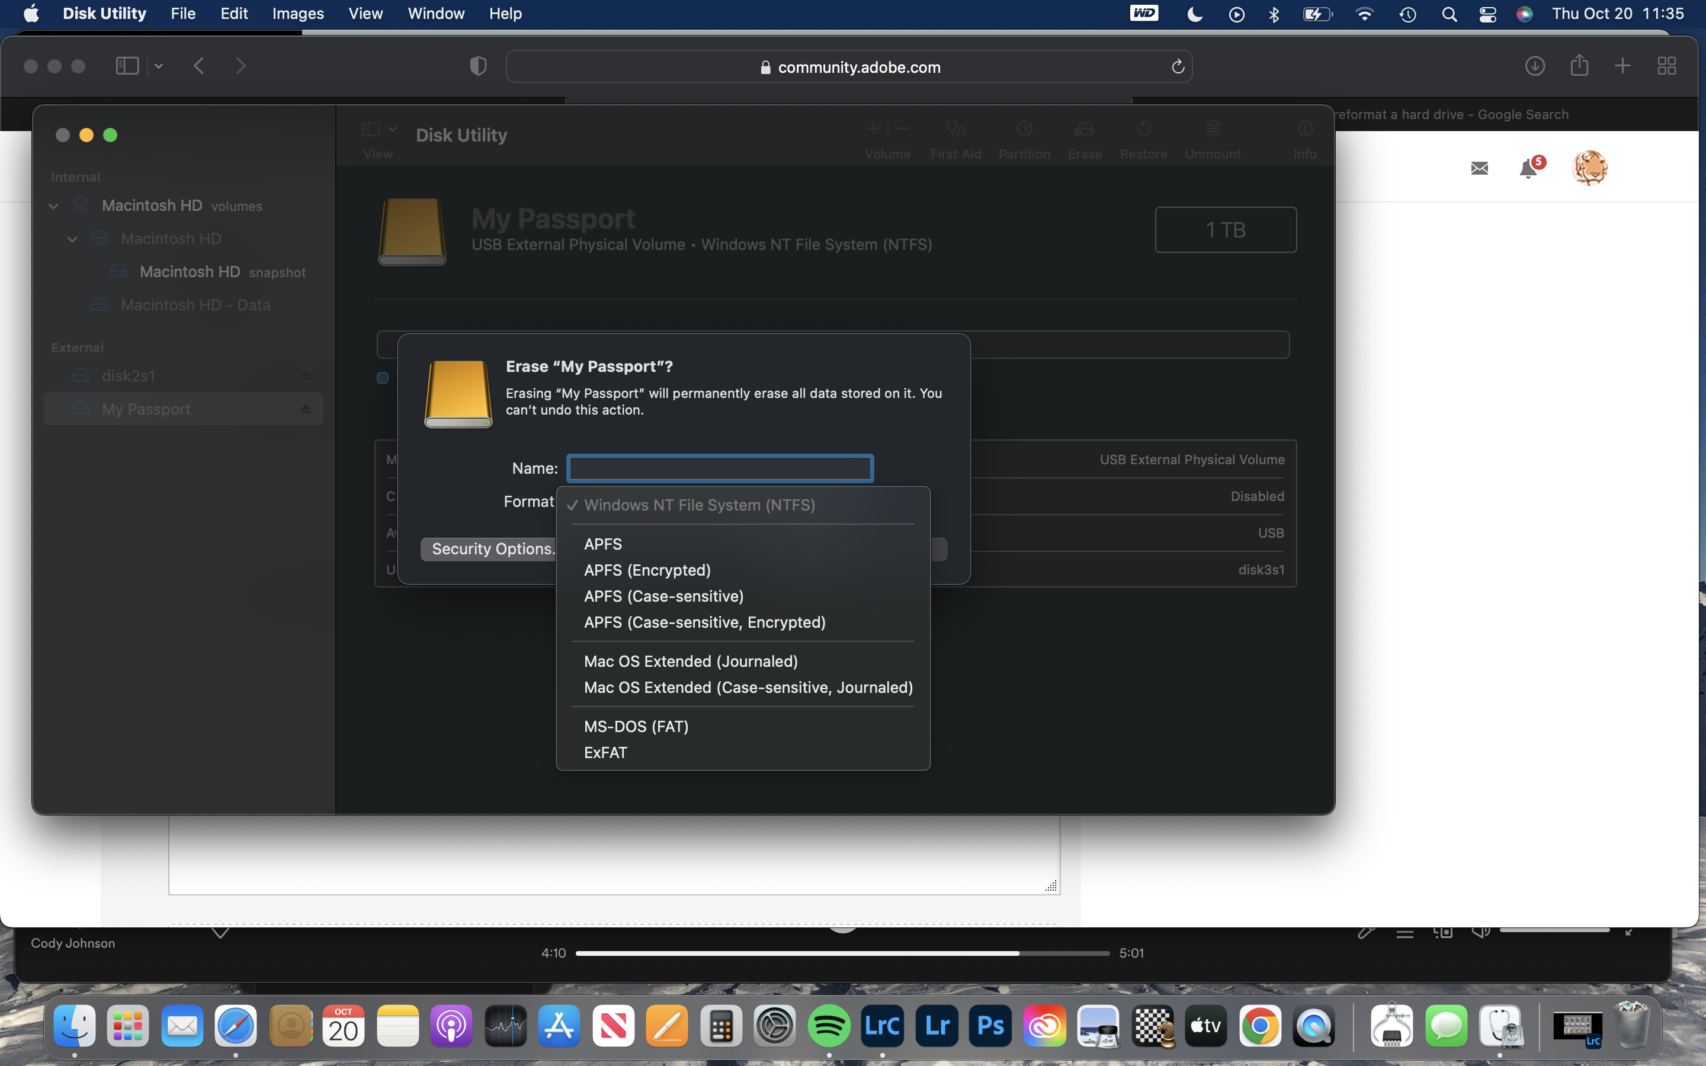
Task: Enable Do Not Disturb via the moon icon
Action: 1194,14
